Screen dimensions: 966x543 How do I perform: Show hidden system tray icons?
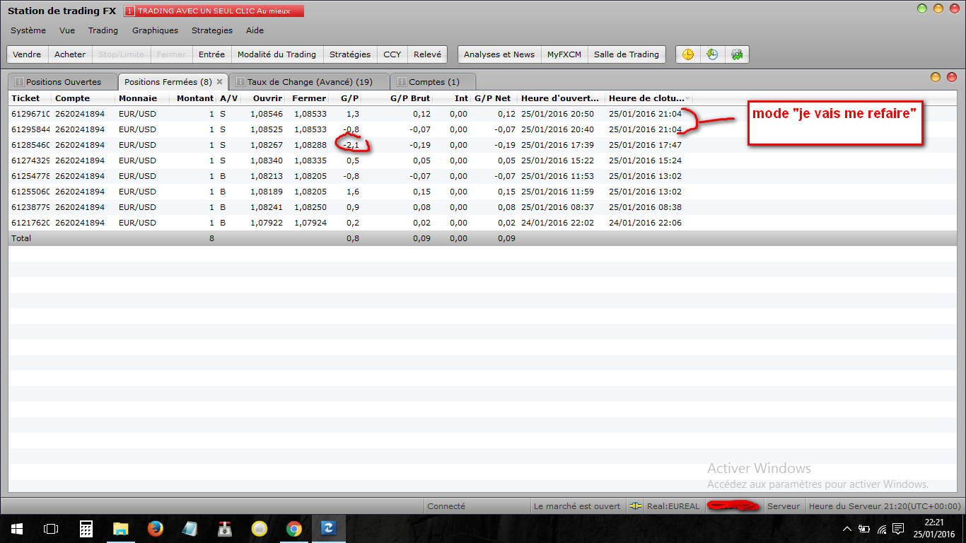point(847,529)
